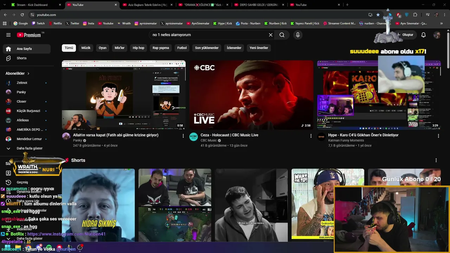Open the Hype - Karo C4'ü video title
Screen dimensions: 450x253
pos(363,135)
